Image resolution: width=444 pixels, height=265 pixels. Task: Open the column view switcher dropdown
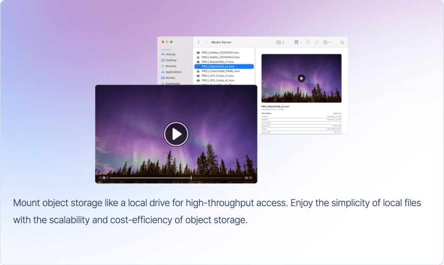click(x=280, y=42)
